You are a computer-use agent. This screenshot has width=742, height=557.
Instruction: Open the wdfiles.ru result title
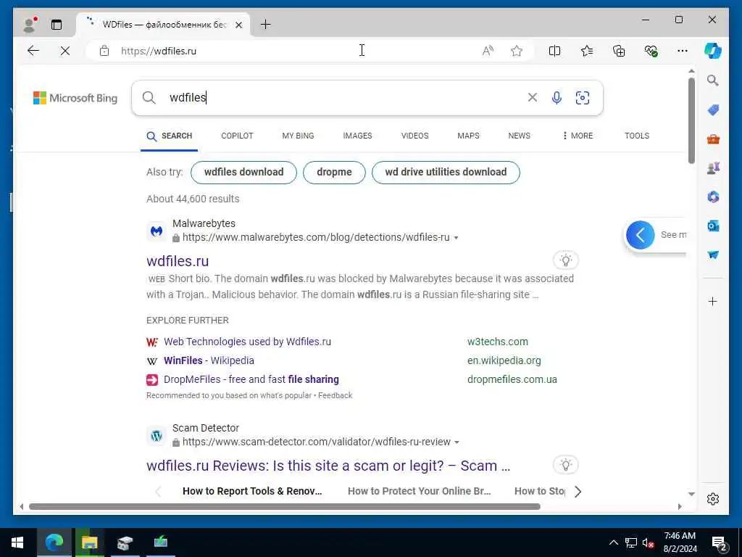pyautogui.click(x=178, y=261)
